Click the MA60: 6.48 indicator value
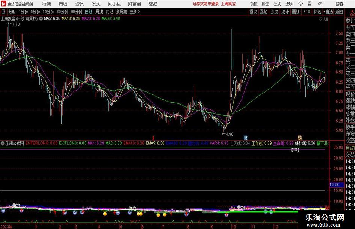 [x=111, y=18]
